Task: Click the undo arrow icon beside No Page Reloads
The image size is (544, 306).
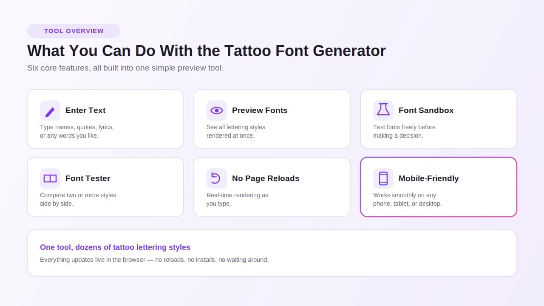Action: pyautogui.click(x=217, y=178)
